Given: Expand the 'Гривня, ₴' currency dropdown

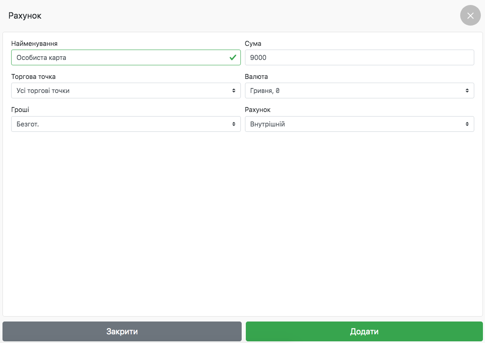Looking at the screenshot, I should [354, 91].
